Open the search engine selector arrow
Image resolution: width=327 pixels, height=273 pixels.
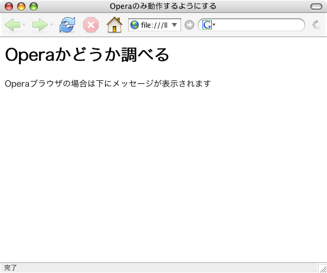[x=214, y=25]
